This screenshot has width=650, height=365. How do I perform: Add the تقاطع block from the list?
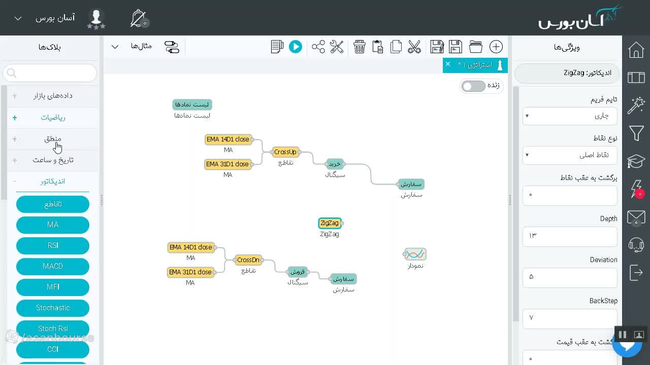tap(53, 204)
